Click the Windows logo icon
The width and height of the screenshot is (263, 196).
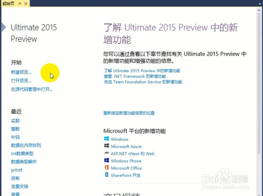pos(107,139)
